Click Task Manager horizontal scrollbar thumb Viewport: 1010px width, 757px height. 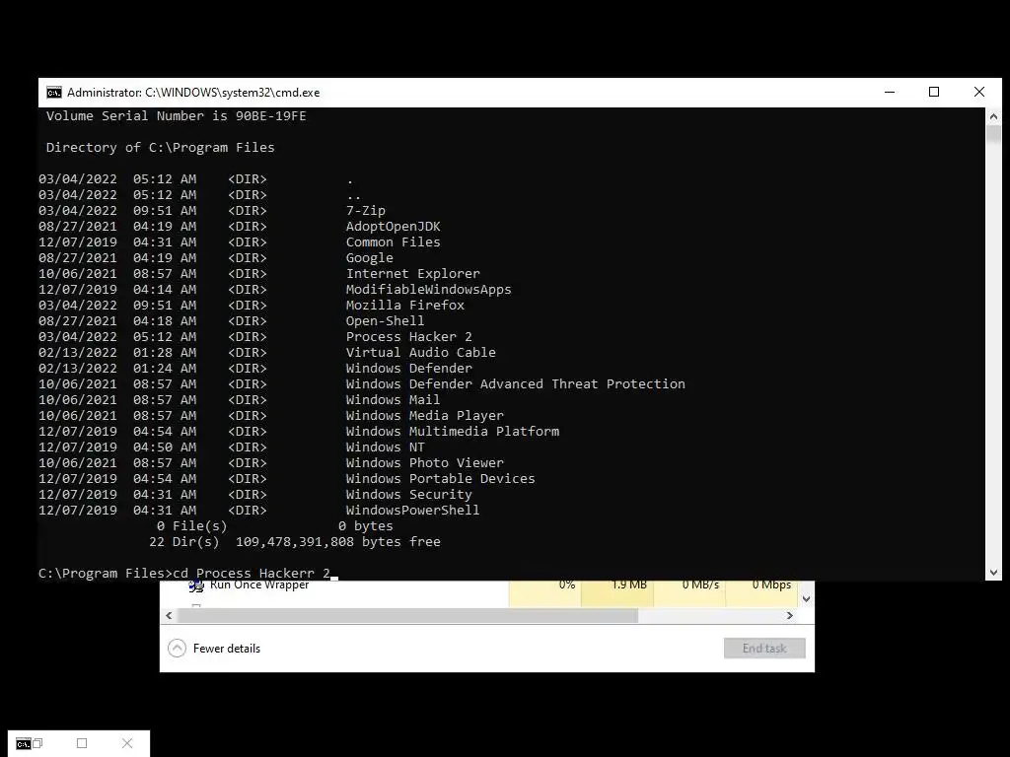tap(407, 615)
